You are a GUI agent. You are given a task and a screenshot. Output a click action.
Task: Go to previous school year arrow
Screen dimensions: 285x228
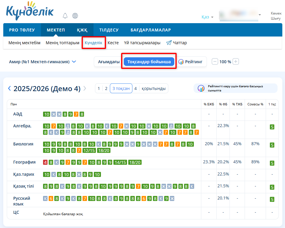(x=9, y=88)
